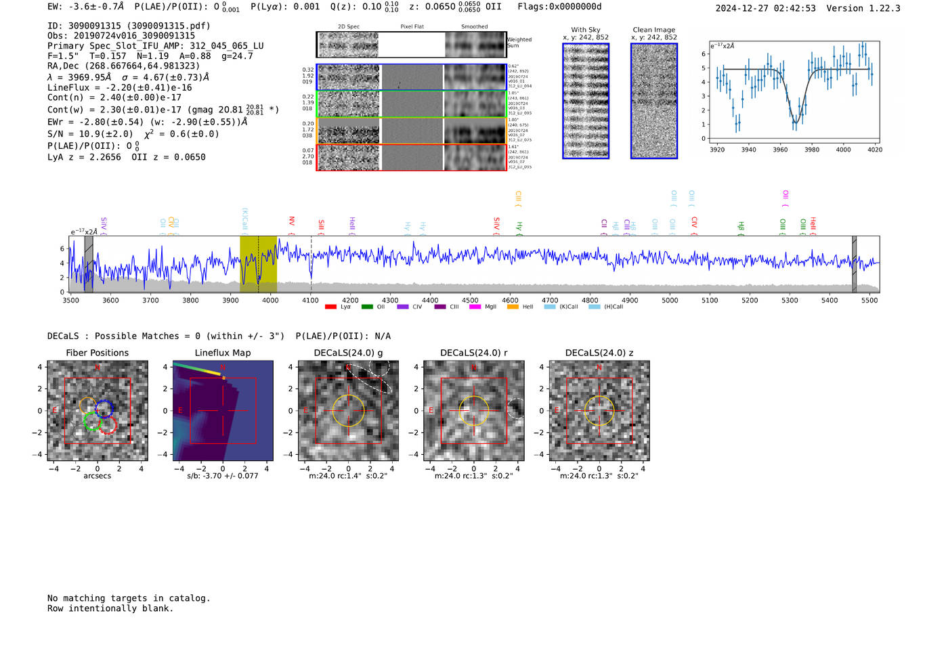Select the red dashed fiber circle

point(108,426)
